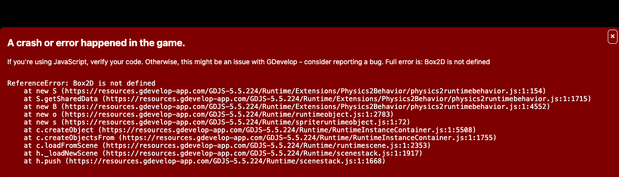Image resolution: width=619 pixels, height=177 pixels.
Task: Click the "at new S" stack entry
Action: [285, 91]
